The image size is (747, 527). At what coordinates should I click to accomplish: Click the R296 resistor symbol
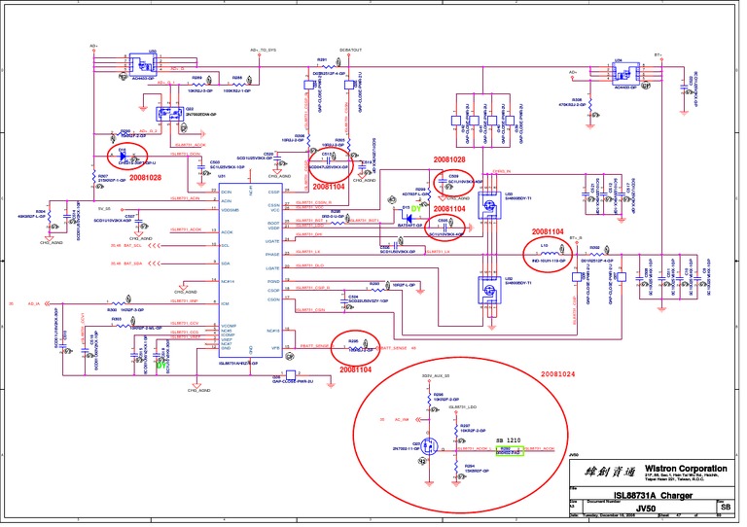[429, 399]
